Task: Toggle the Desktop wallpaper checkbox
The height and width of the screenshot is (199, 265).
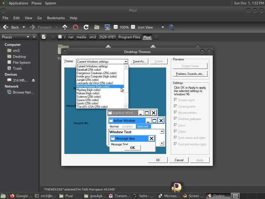Action: click(x=175, y=119)
